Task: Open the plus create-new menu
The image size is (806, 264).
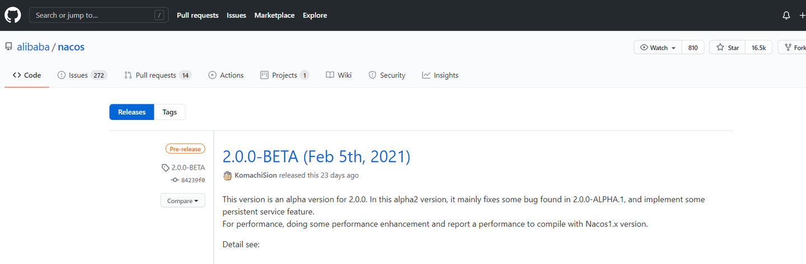Action: coord(802,16)
